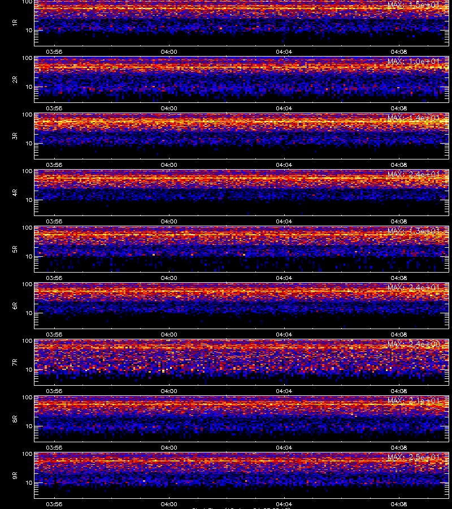The width and height of the screenshot is (452, 509).
Task: Select the MAX: 2.1e+01 annotation in panel 8R
Action: (x=414, y=400)
